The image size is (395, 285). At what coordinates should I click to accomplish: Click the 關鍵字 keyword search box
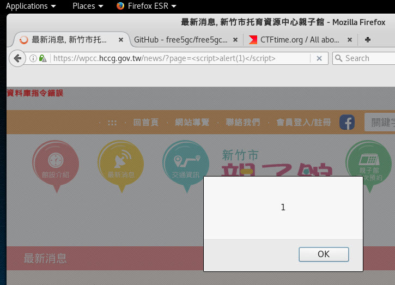coord(380,122)
